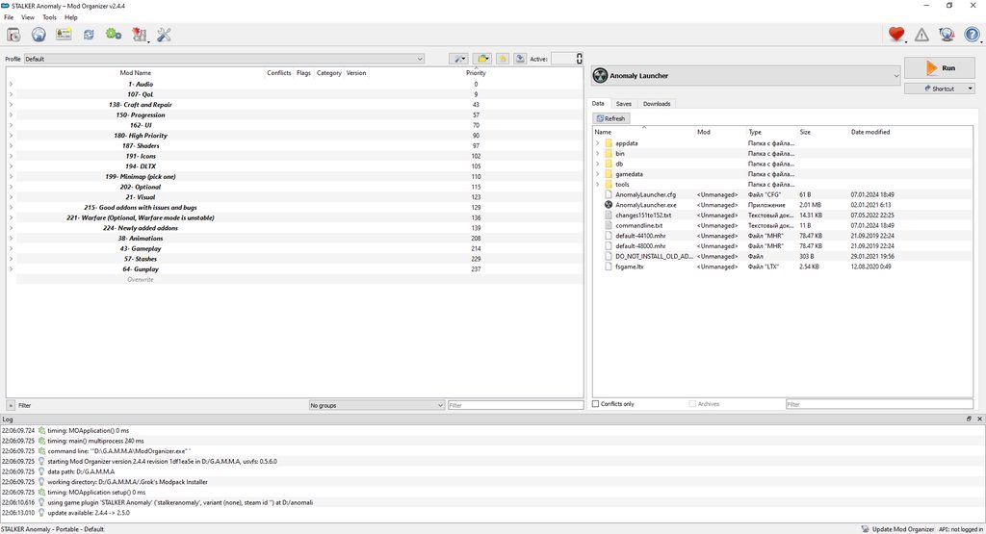Open the Configure Profiles card icon
986x534 pixels.
pos(64,35)
